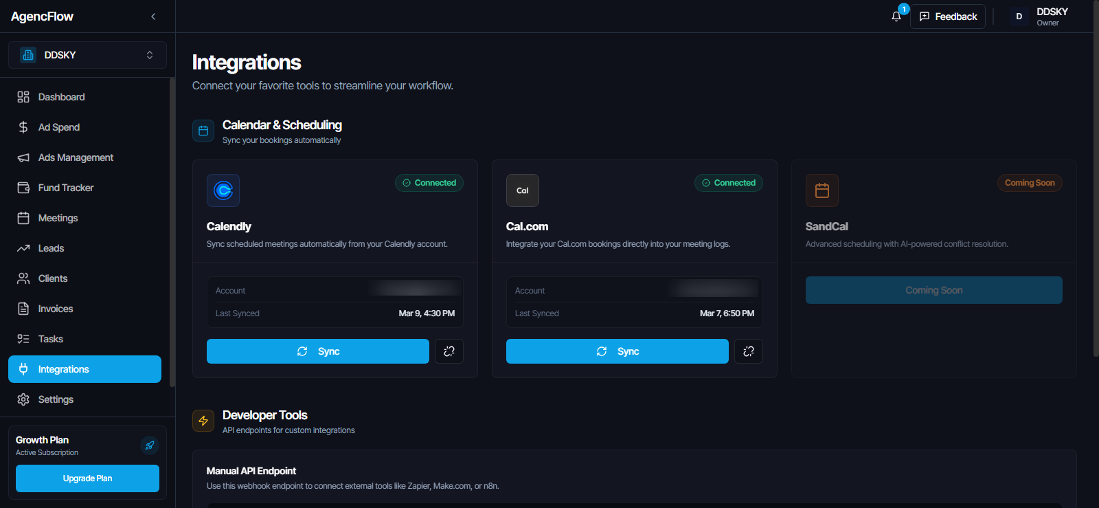Image resolution: width=1099 pixels, height=508 pixels.
Task: Open Invoices from the sidebar
Action: tap(84, 309)
